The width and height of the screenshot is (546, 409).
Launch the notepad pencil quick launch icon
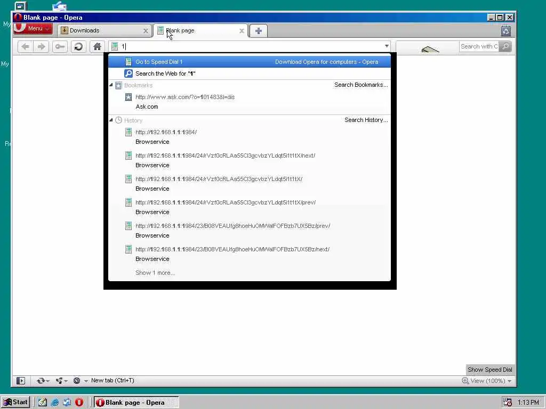click(x=43, y=403)
